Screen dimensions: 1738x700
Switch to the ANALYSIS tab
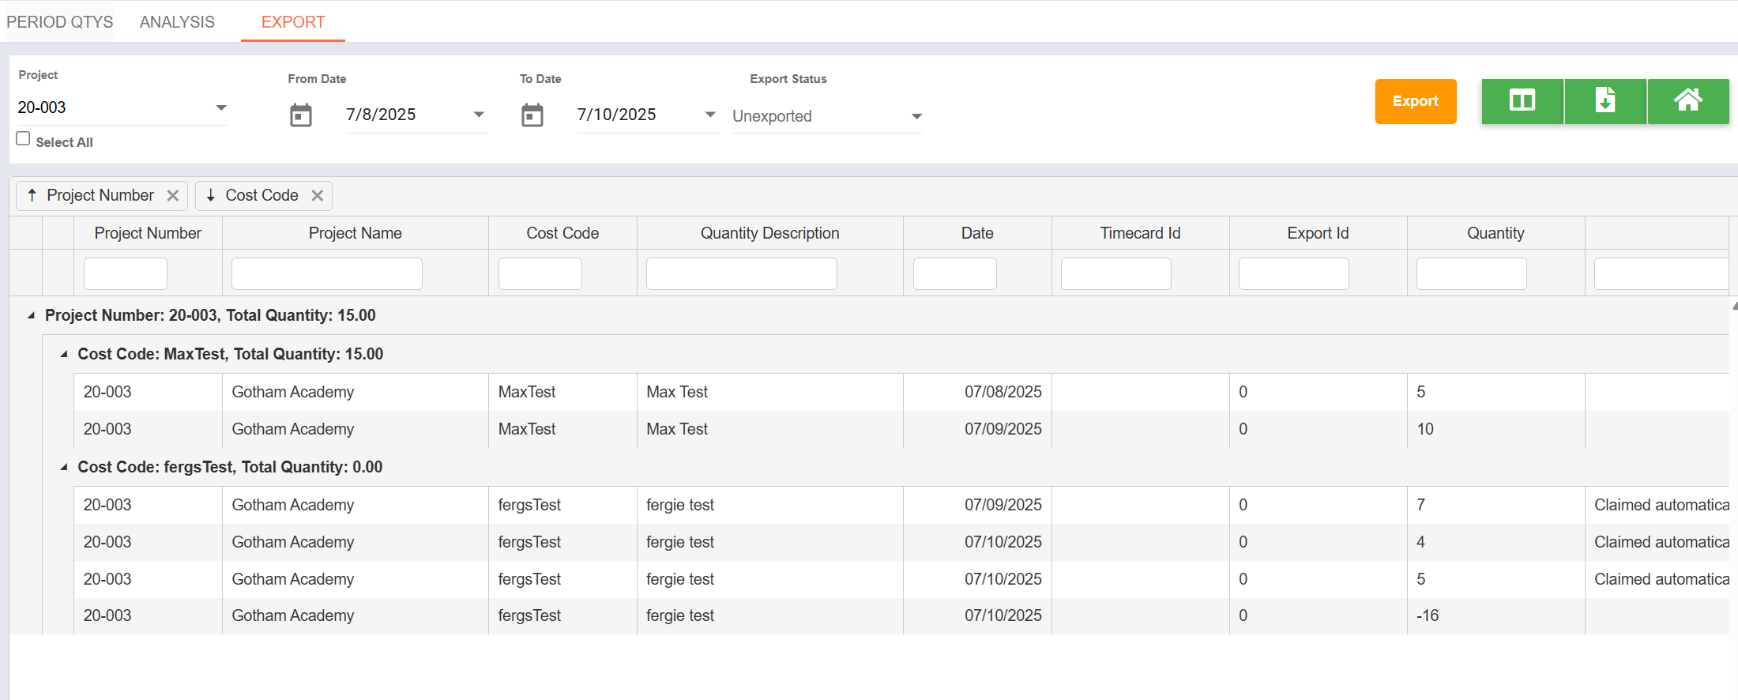click(177, 22)
